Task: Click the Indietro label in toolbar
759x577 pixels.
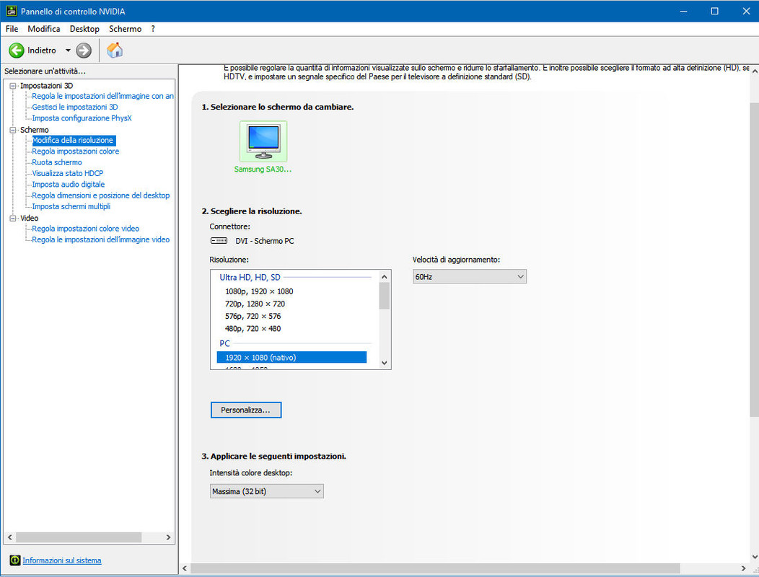Action: [x=42, y=50]
